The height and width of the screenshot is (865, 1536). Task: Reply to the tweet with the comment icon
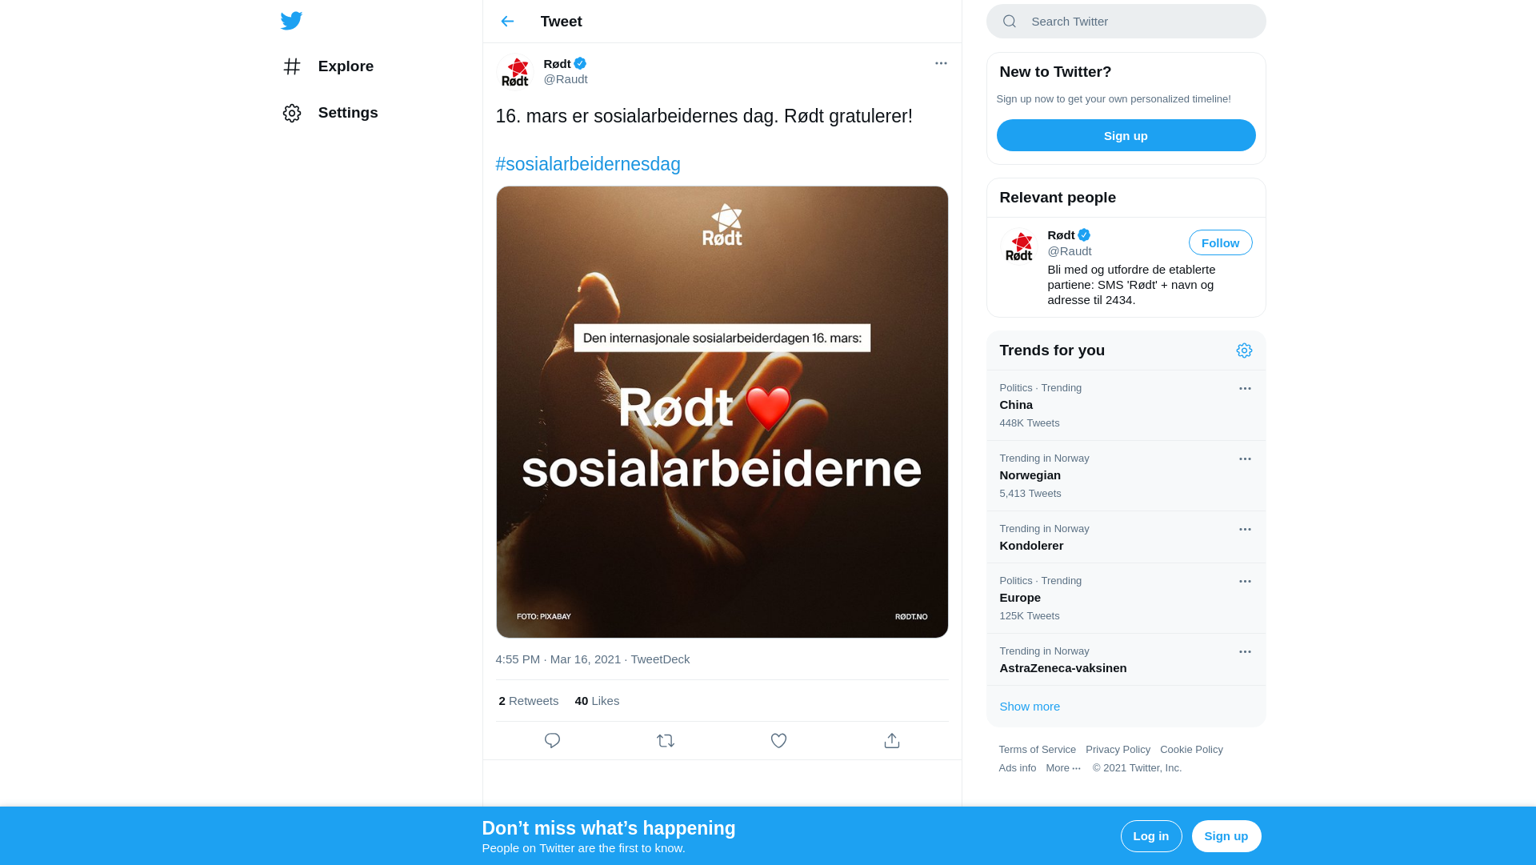[552, 741]
